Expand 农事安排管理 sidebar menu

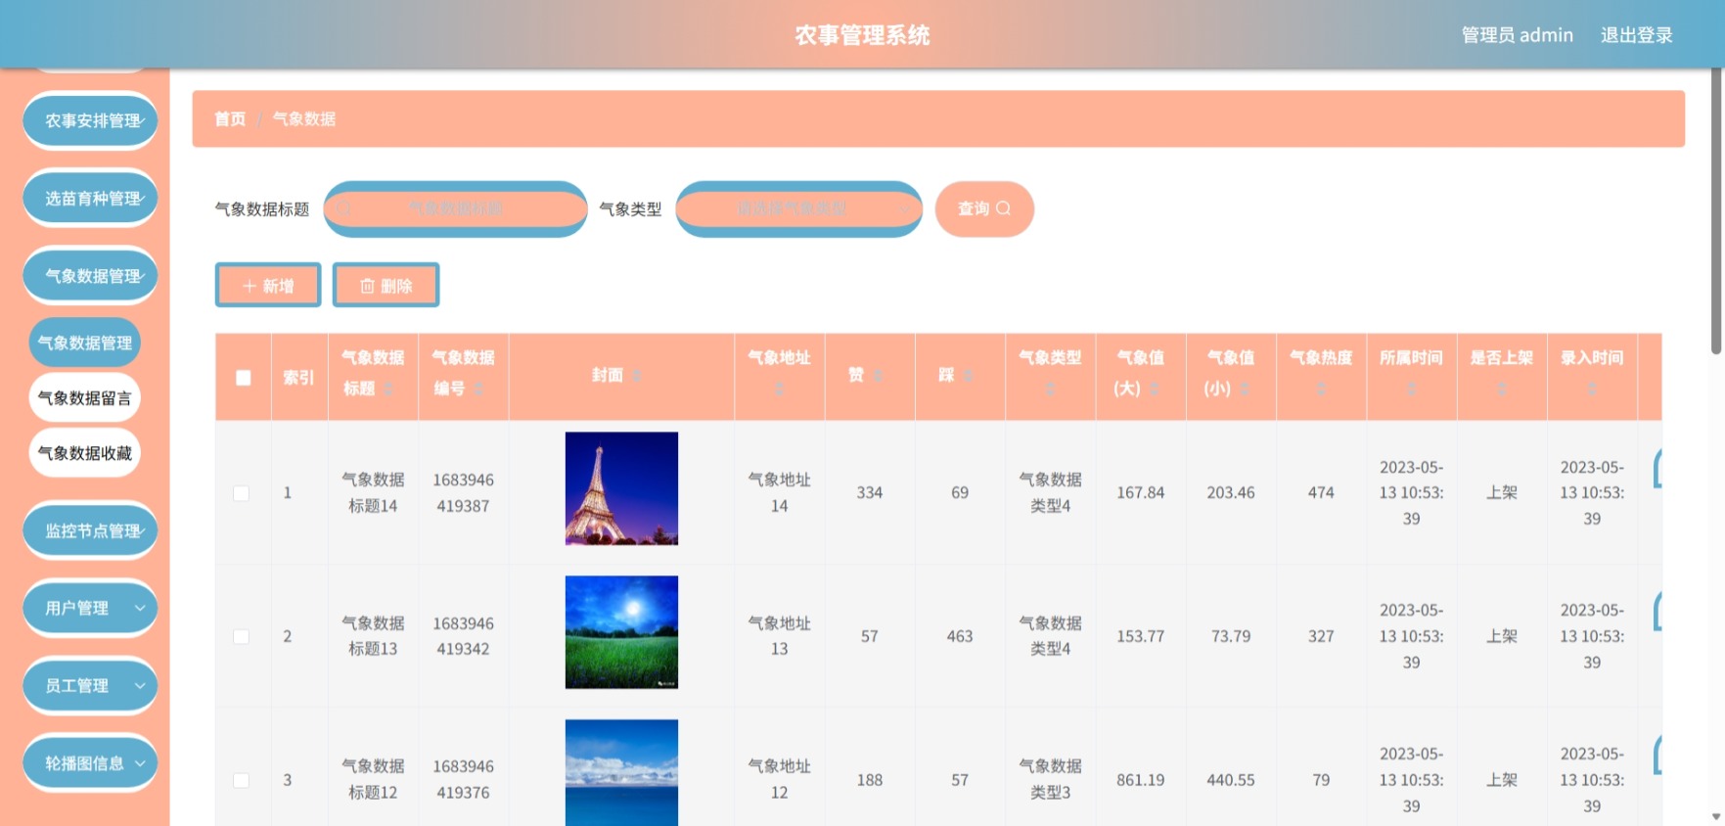click(90, 120)
